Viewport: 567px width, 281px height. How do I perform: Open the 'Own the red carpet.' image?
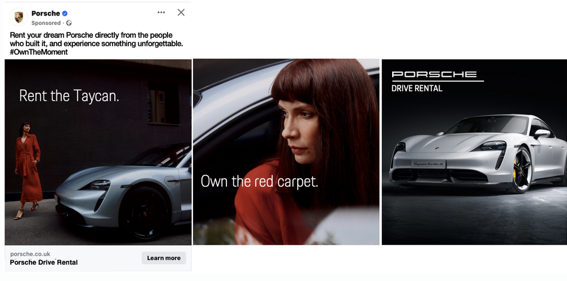pyautogui.click(x=286, y=152)
